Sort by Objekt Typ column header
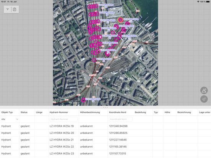The image size is (211, 158). (7, 112)
